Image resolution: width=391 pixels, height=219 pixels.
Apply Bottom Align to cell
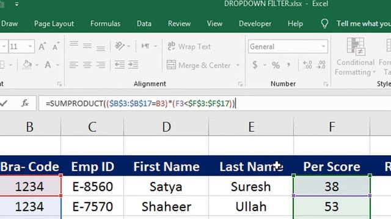click(101, 48)
